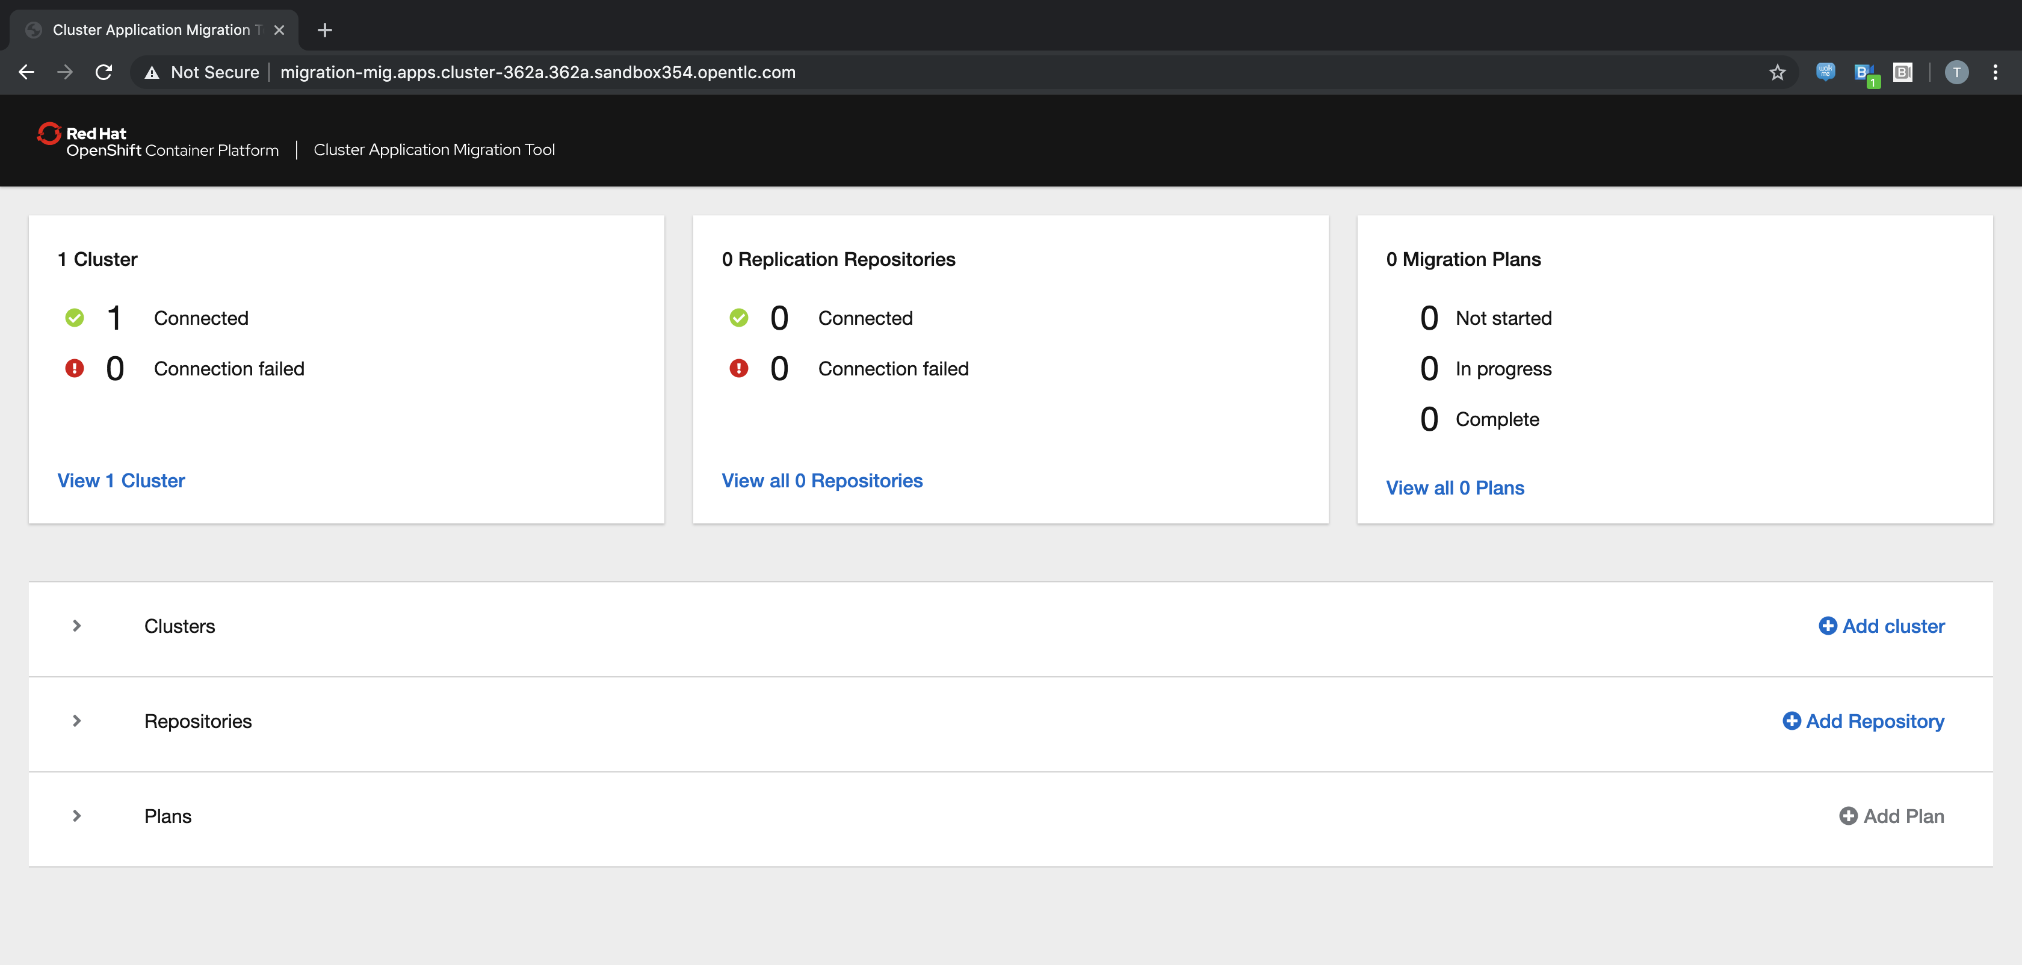Click the 0 Migration Plans heading
Viewport: 2022px width, 965px height.
coord(1463,259)
